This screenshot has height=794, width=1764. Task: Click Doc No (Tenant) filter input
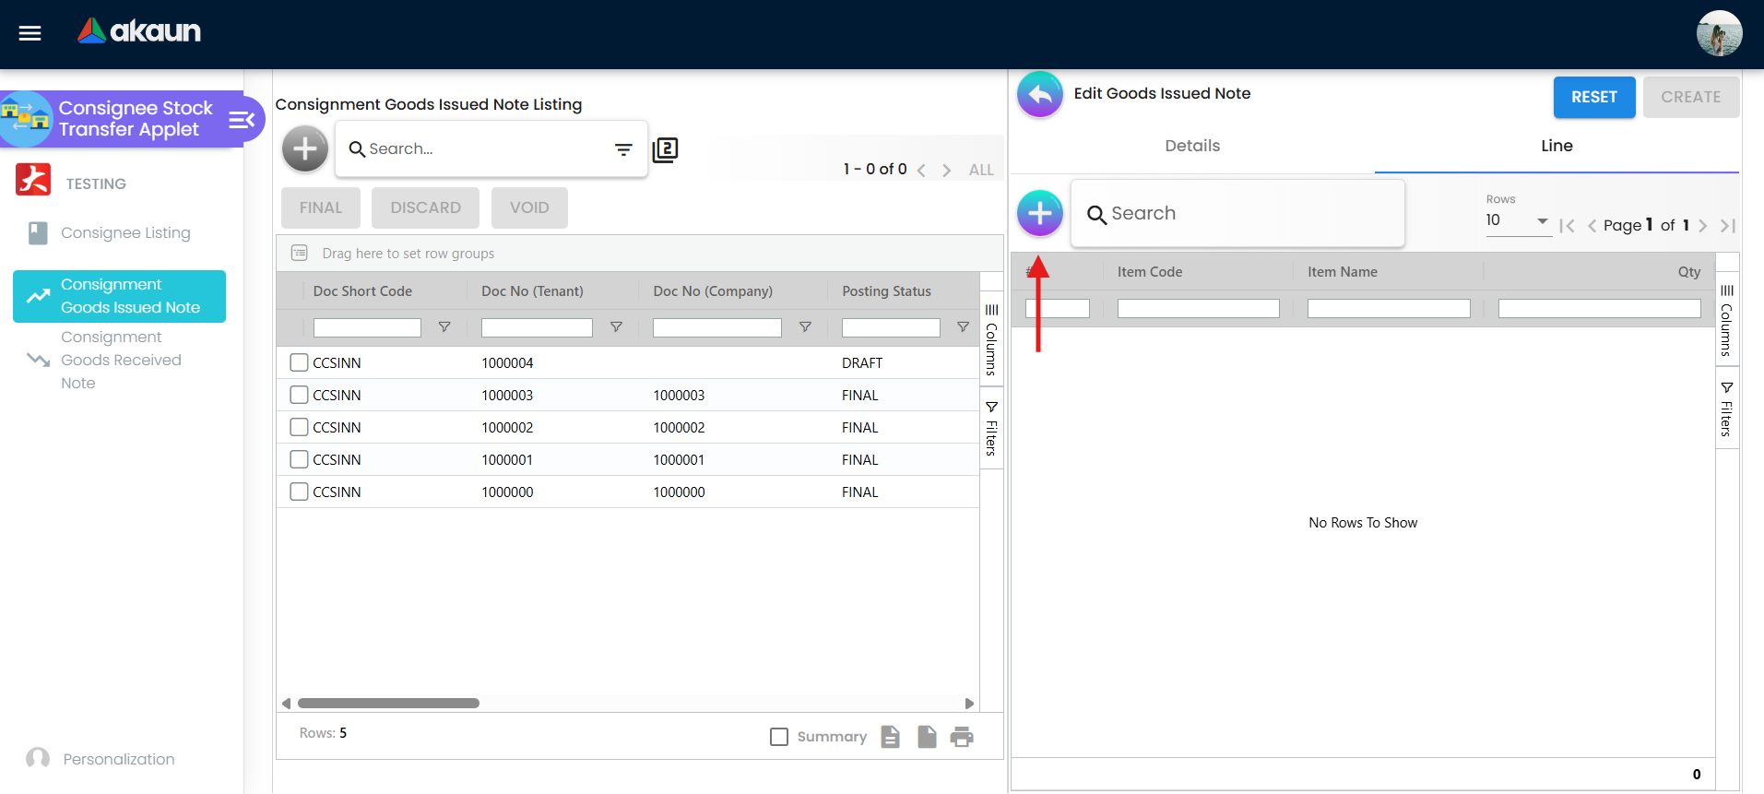(537, 327)
